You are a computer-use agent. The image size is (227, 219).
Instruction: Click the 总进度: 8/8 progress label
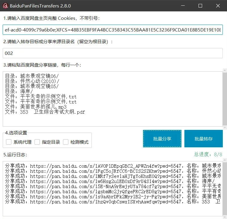coord(208,154)
